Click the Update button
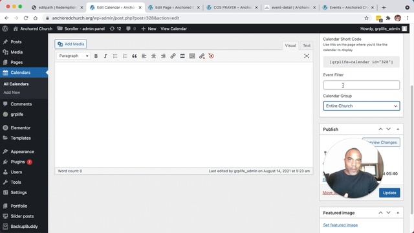414x233 pixels. 389,193
